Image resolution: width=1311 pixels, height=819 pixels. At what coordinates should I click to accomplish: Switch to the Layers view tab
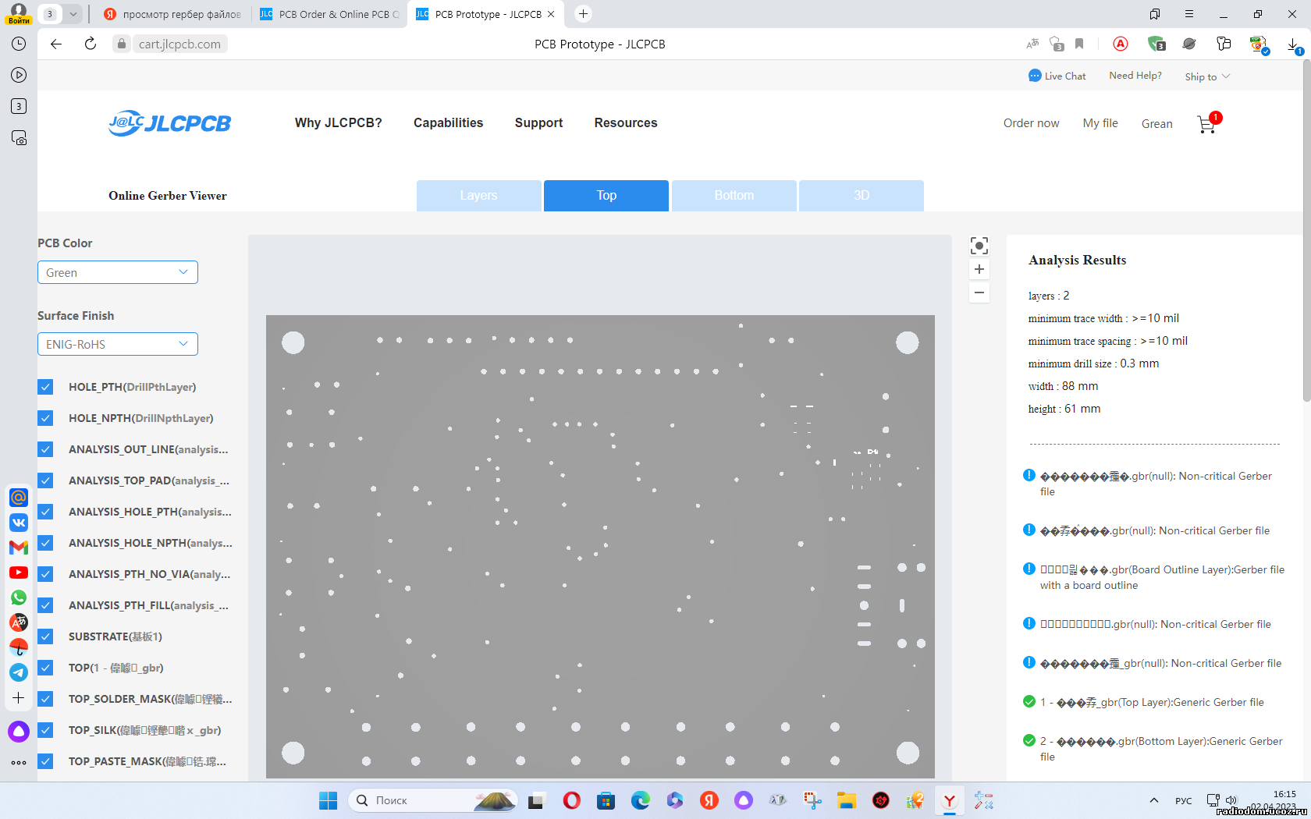pos(478,196)
